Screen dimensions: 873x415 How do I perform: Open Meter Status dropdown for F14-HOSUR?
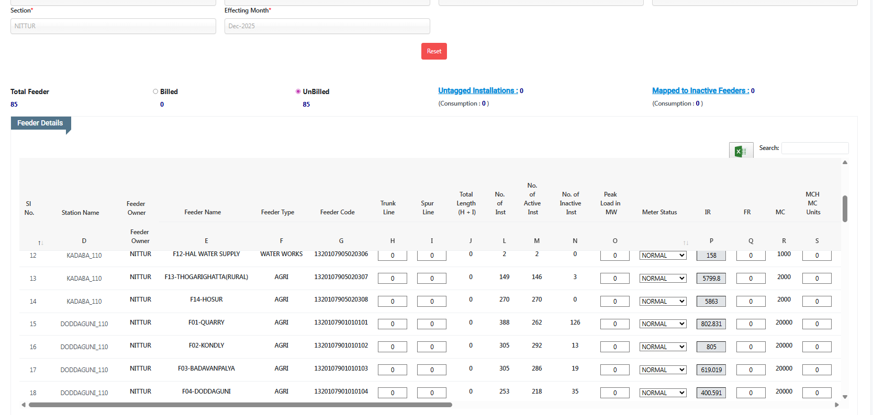[663, 302]
